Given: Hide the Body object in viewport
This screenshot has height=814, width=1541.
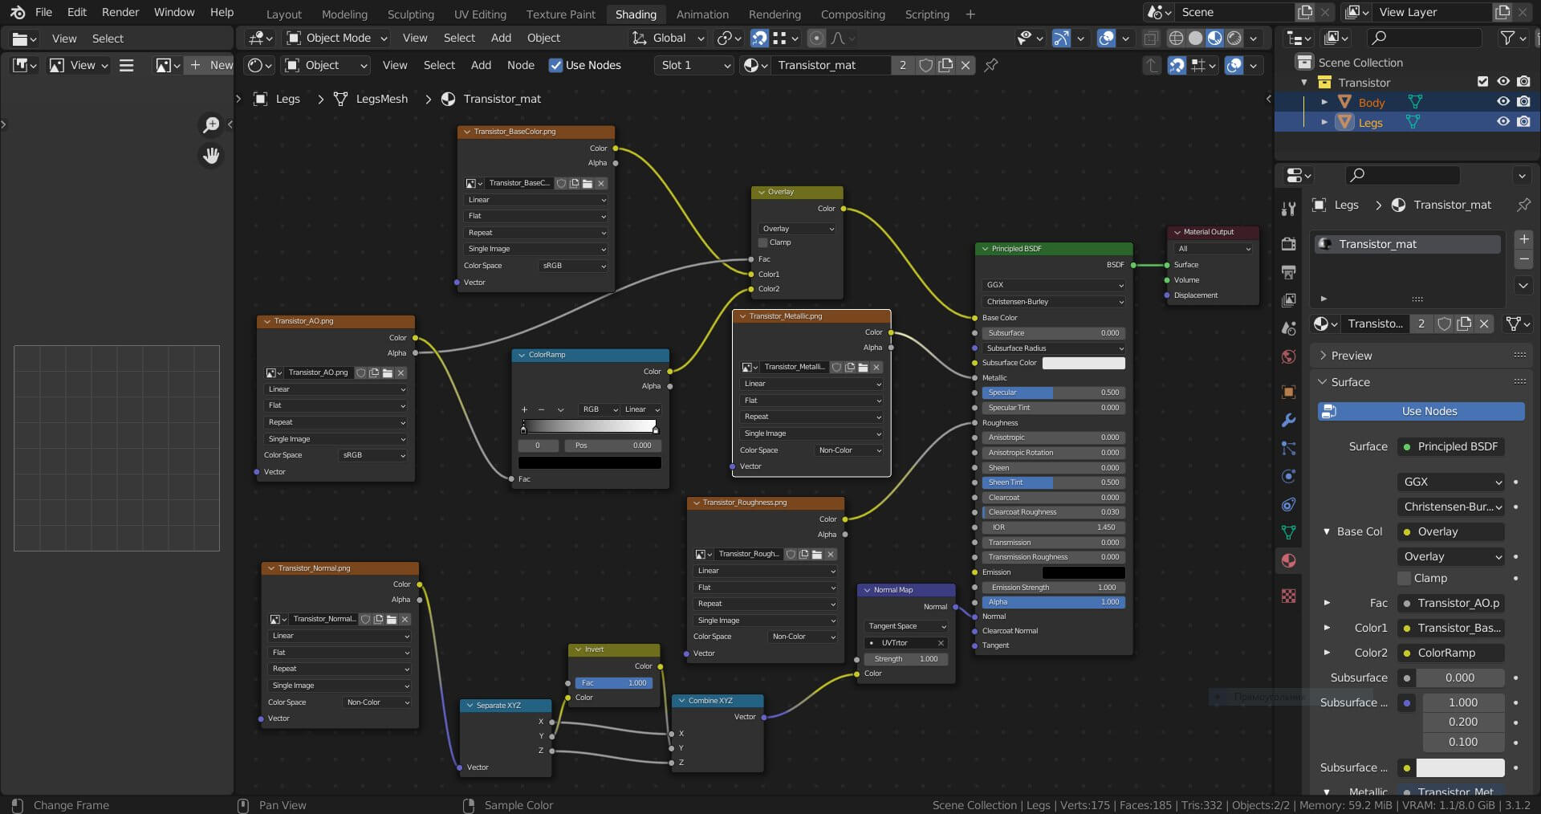Looking at the screenshot, I should coord(1503,102).
